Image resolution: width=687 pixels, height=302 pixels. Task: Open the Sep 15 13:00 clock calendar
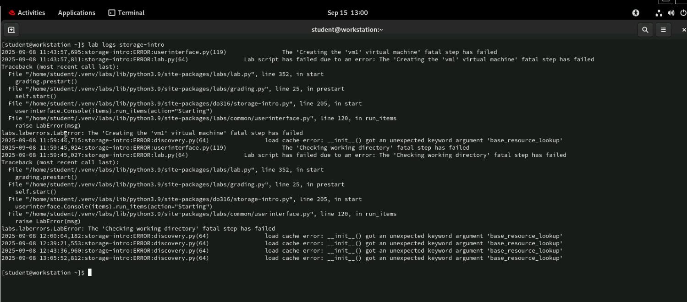[x=347, y=13]
